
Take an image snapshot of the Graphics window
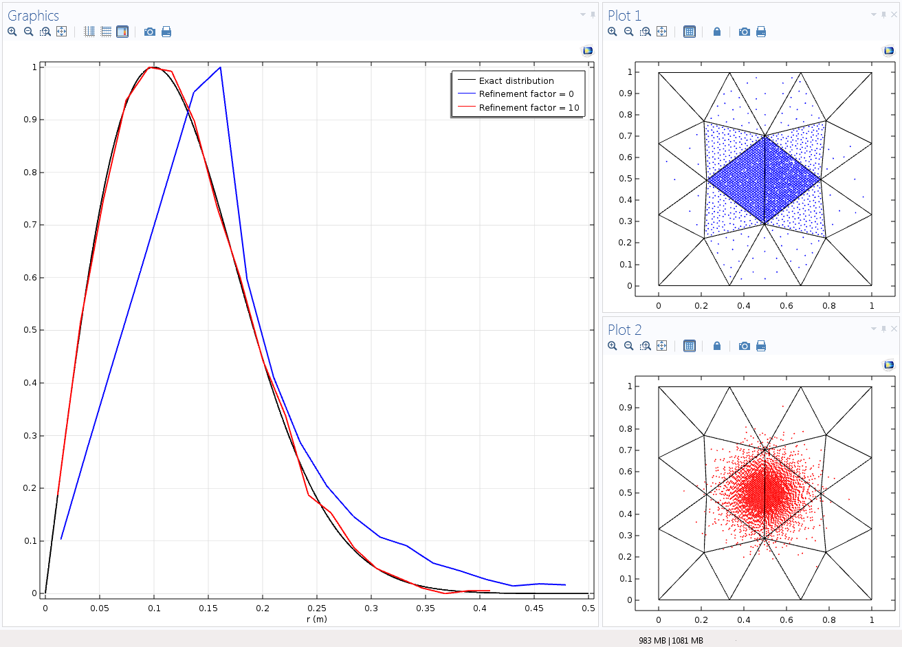(150, 32)
